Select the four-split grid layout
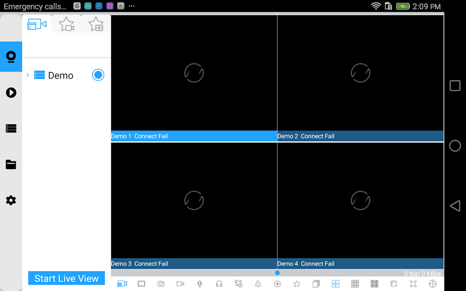Image resolution: width=466 pixels, height=291 pixels. [336, 284]
